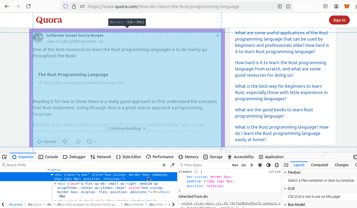Toggle the element picker in DevTools

pyautogui.click(x=4, y=157)
